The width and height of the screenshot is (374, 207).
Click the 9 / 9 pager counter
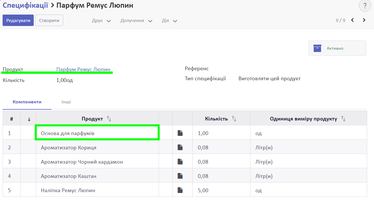coord(341,20)
